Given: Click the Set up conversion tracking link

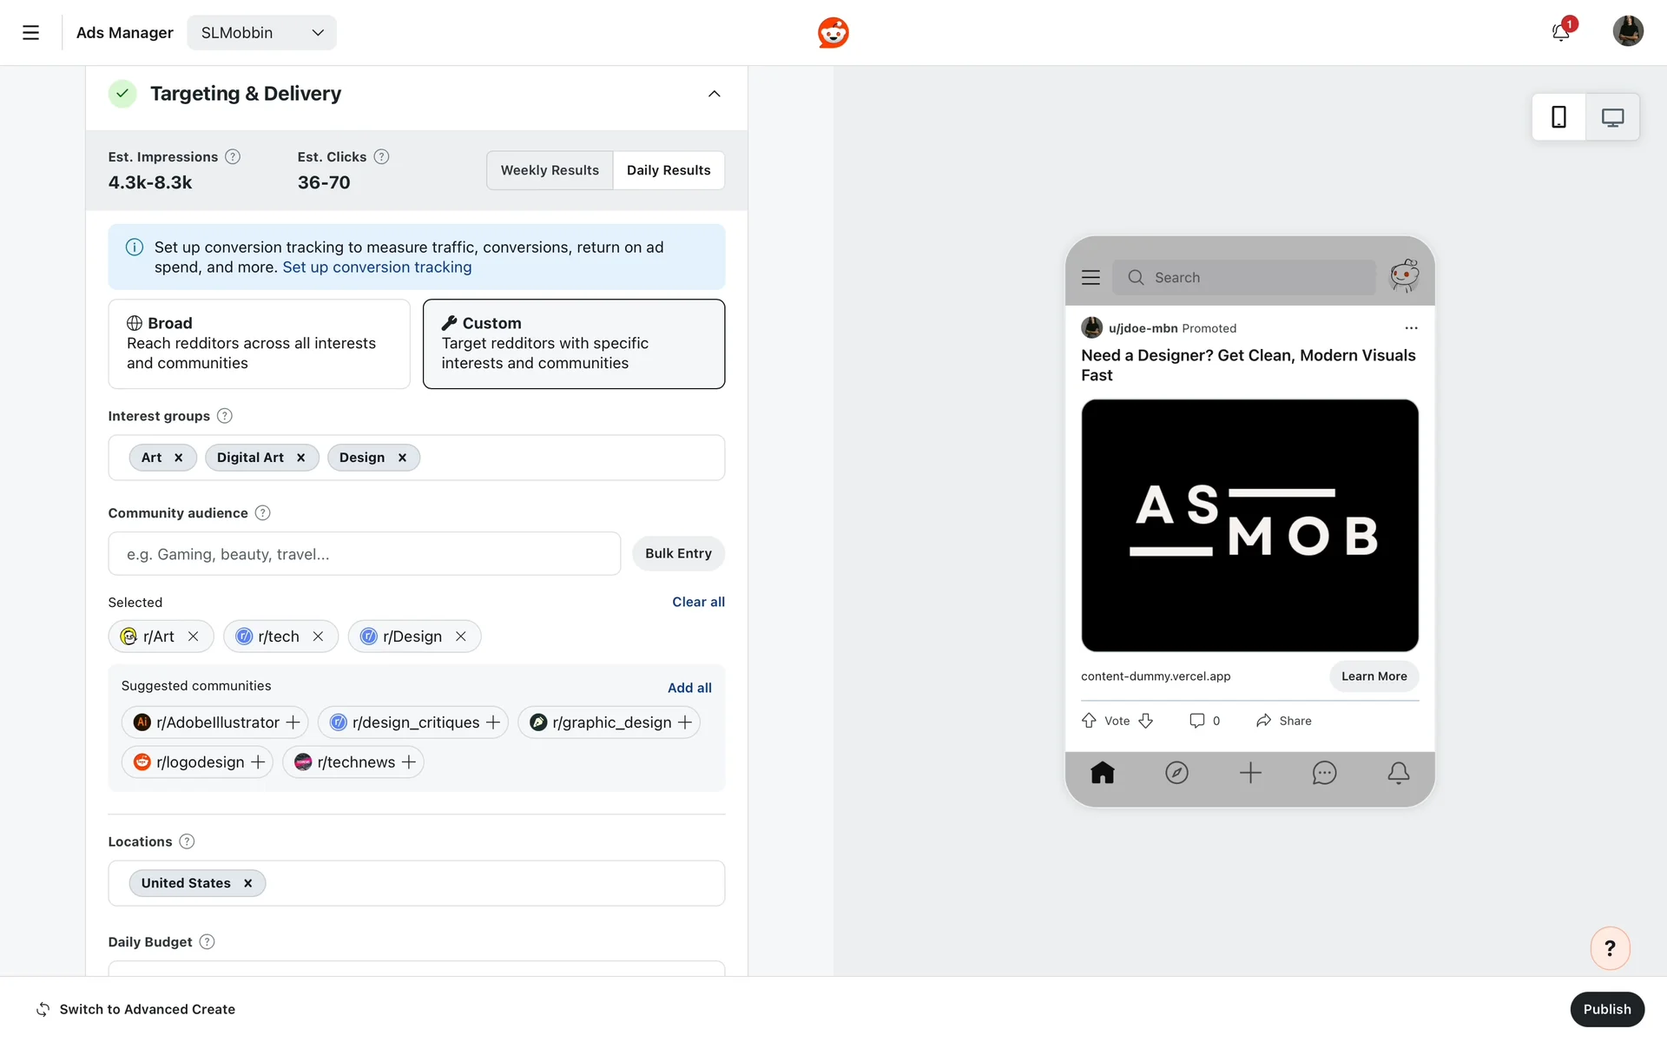Looking at the screenshot, I should (377, 267).
